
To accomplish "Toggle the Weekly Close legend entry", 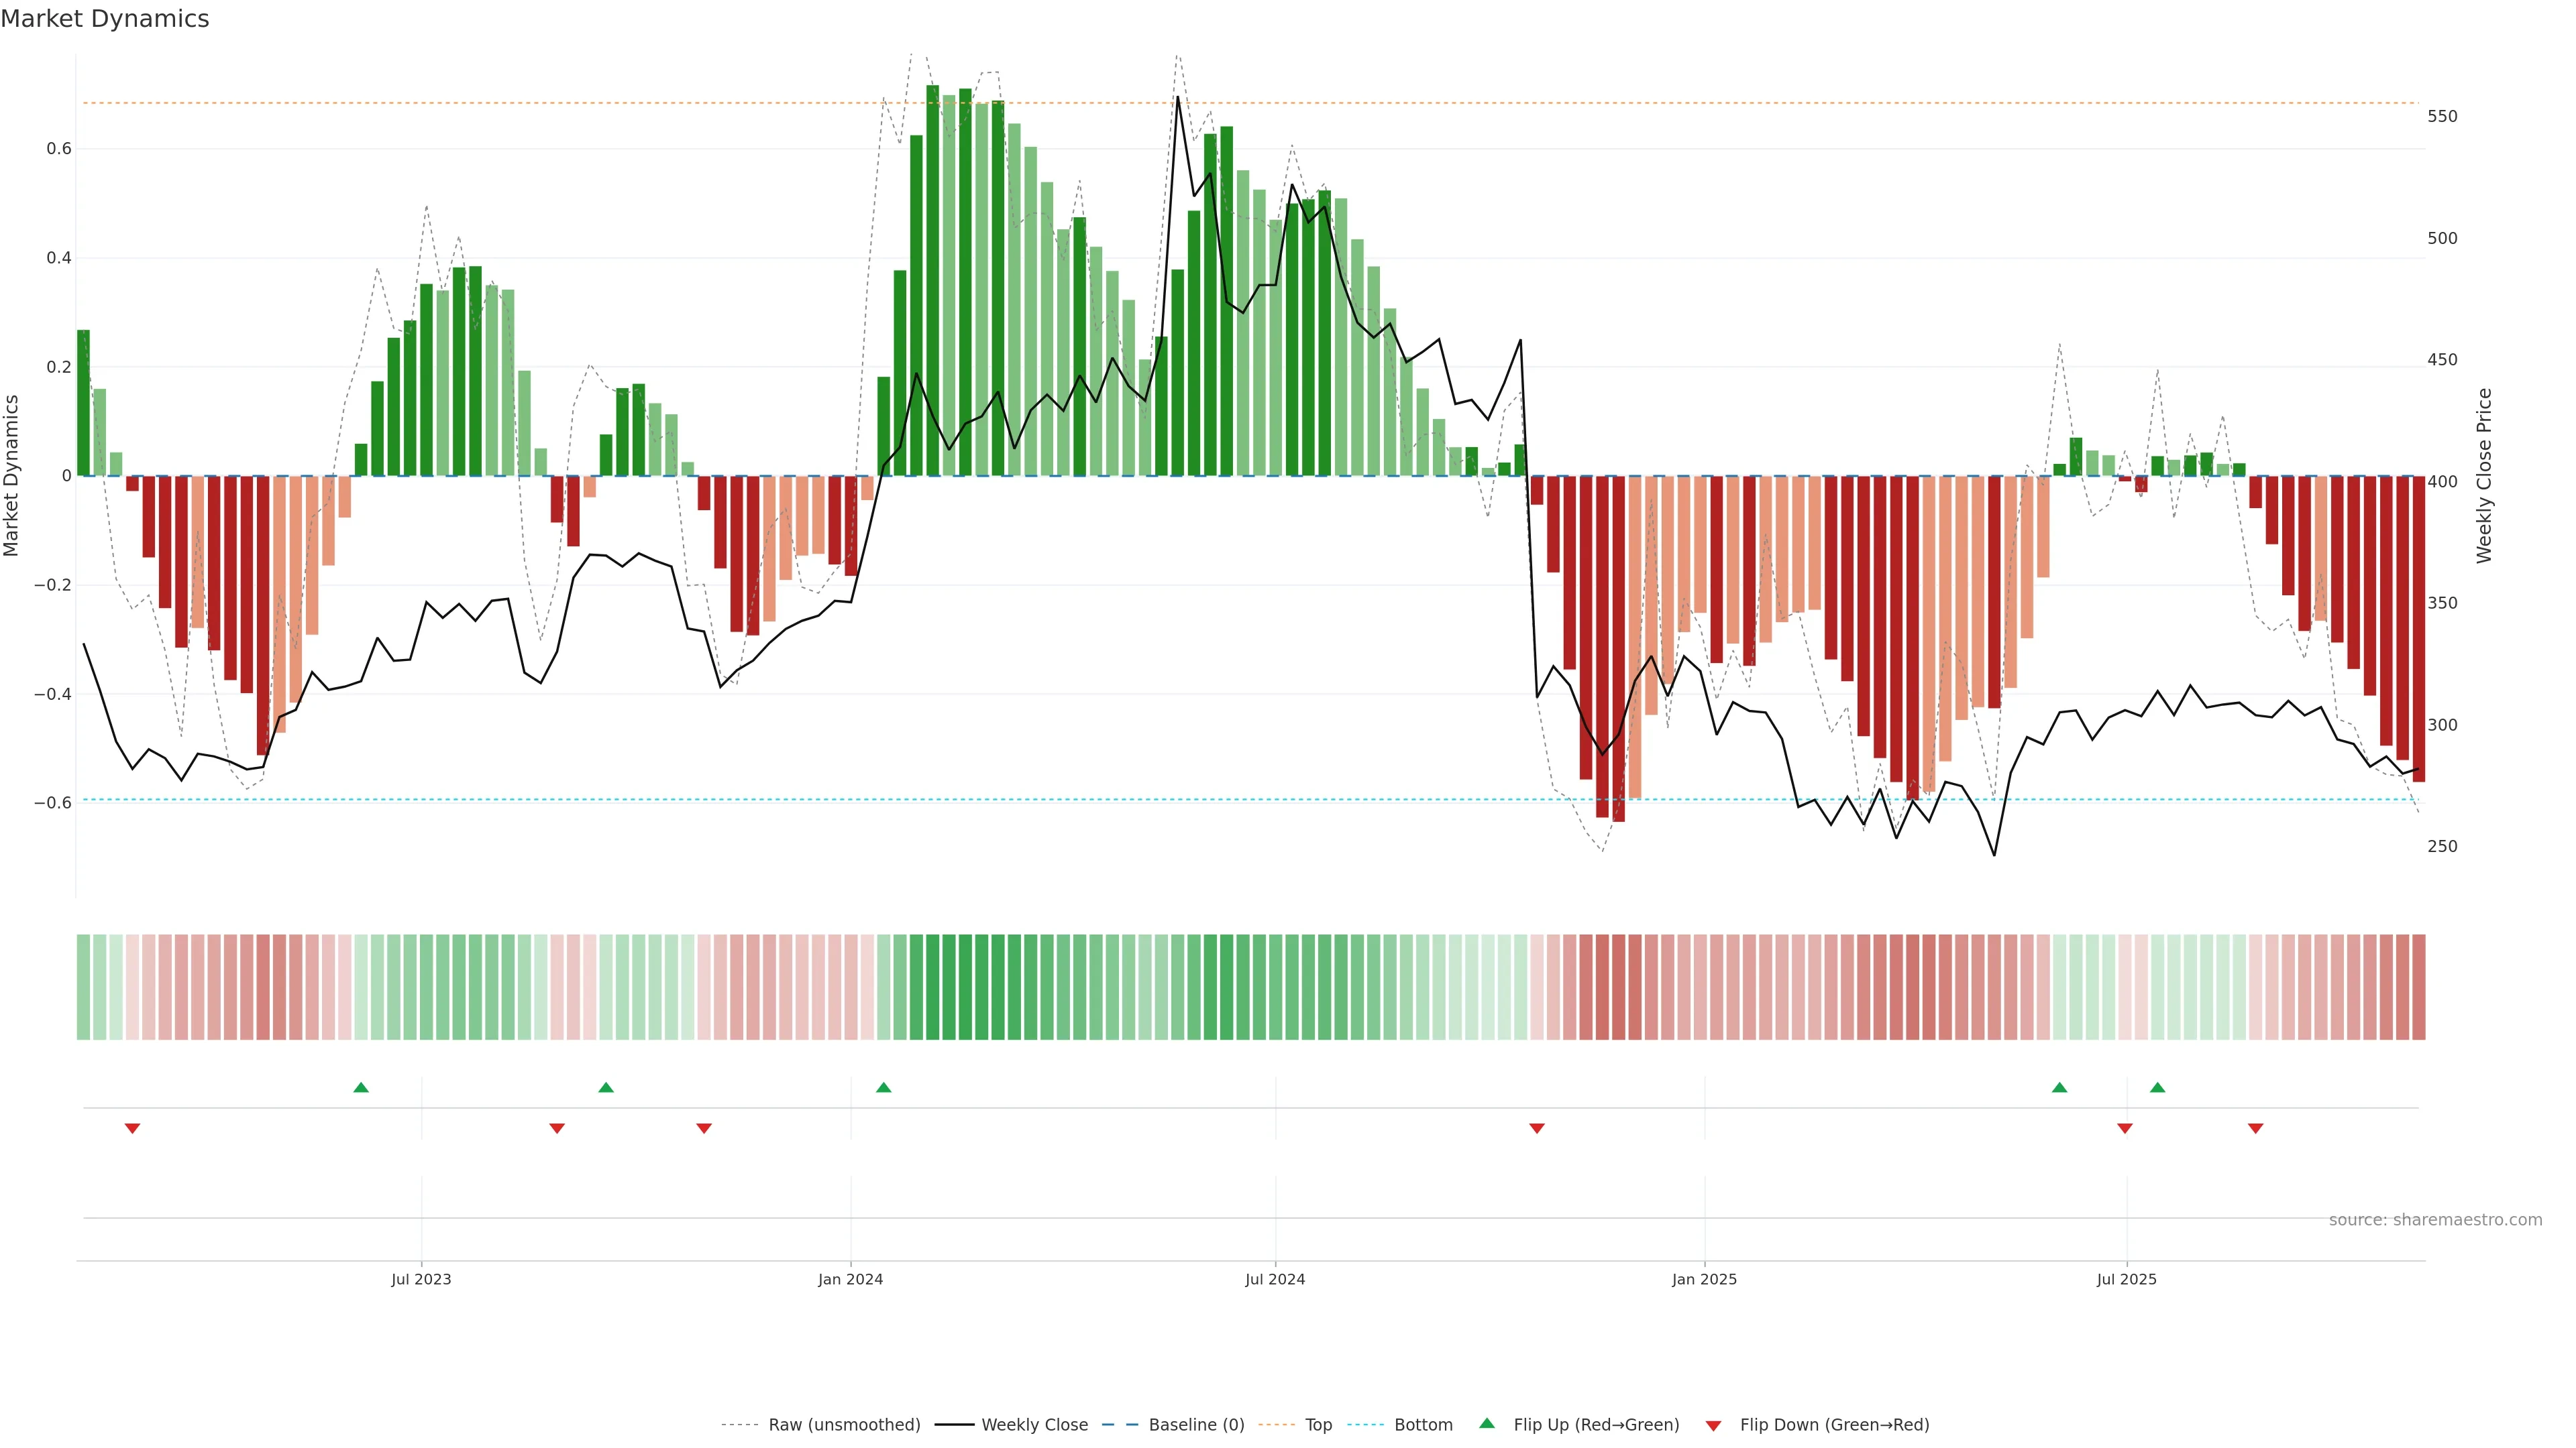I will point(1034,1425).
